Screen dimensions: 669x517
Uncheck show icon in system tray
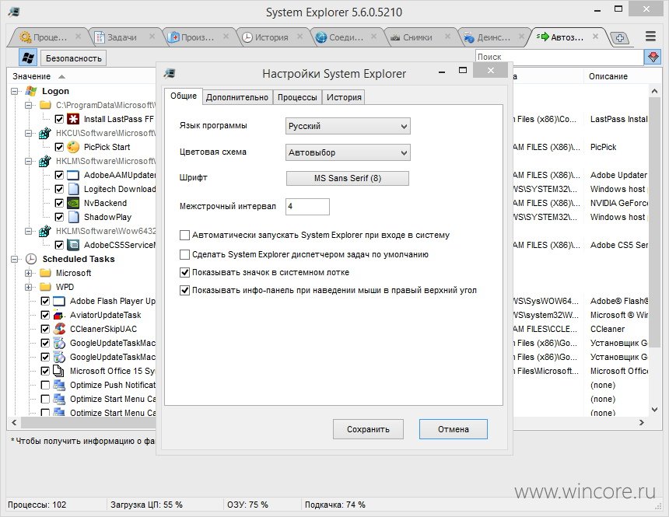184,272
